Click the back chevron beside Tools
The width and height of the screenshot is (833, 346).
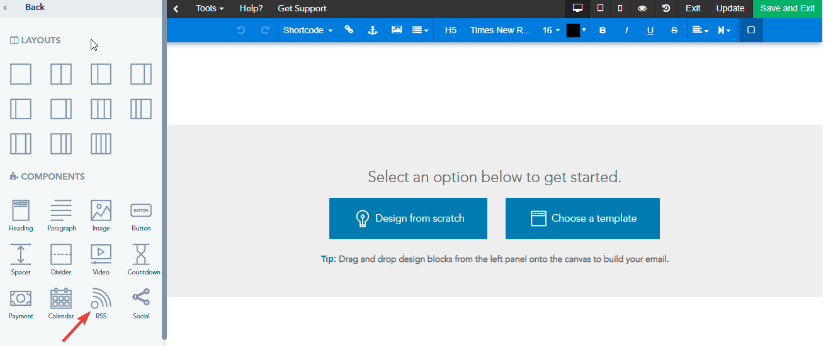pyautogui.click(x=176, y=9)
